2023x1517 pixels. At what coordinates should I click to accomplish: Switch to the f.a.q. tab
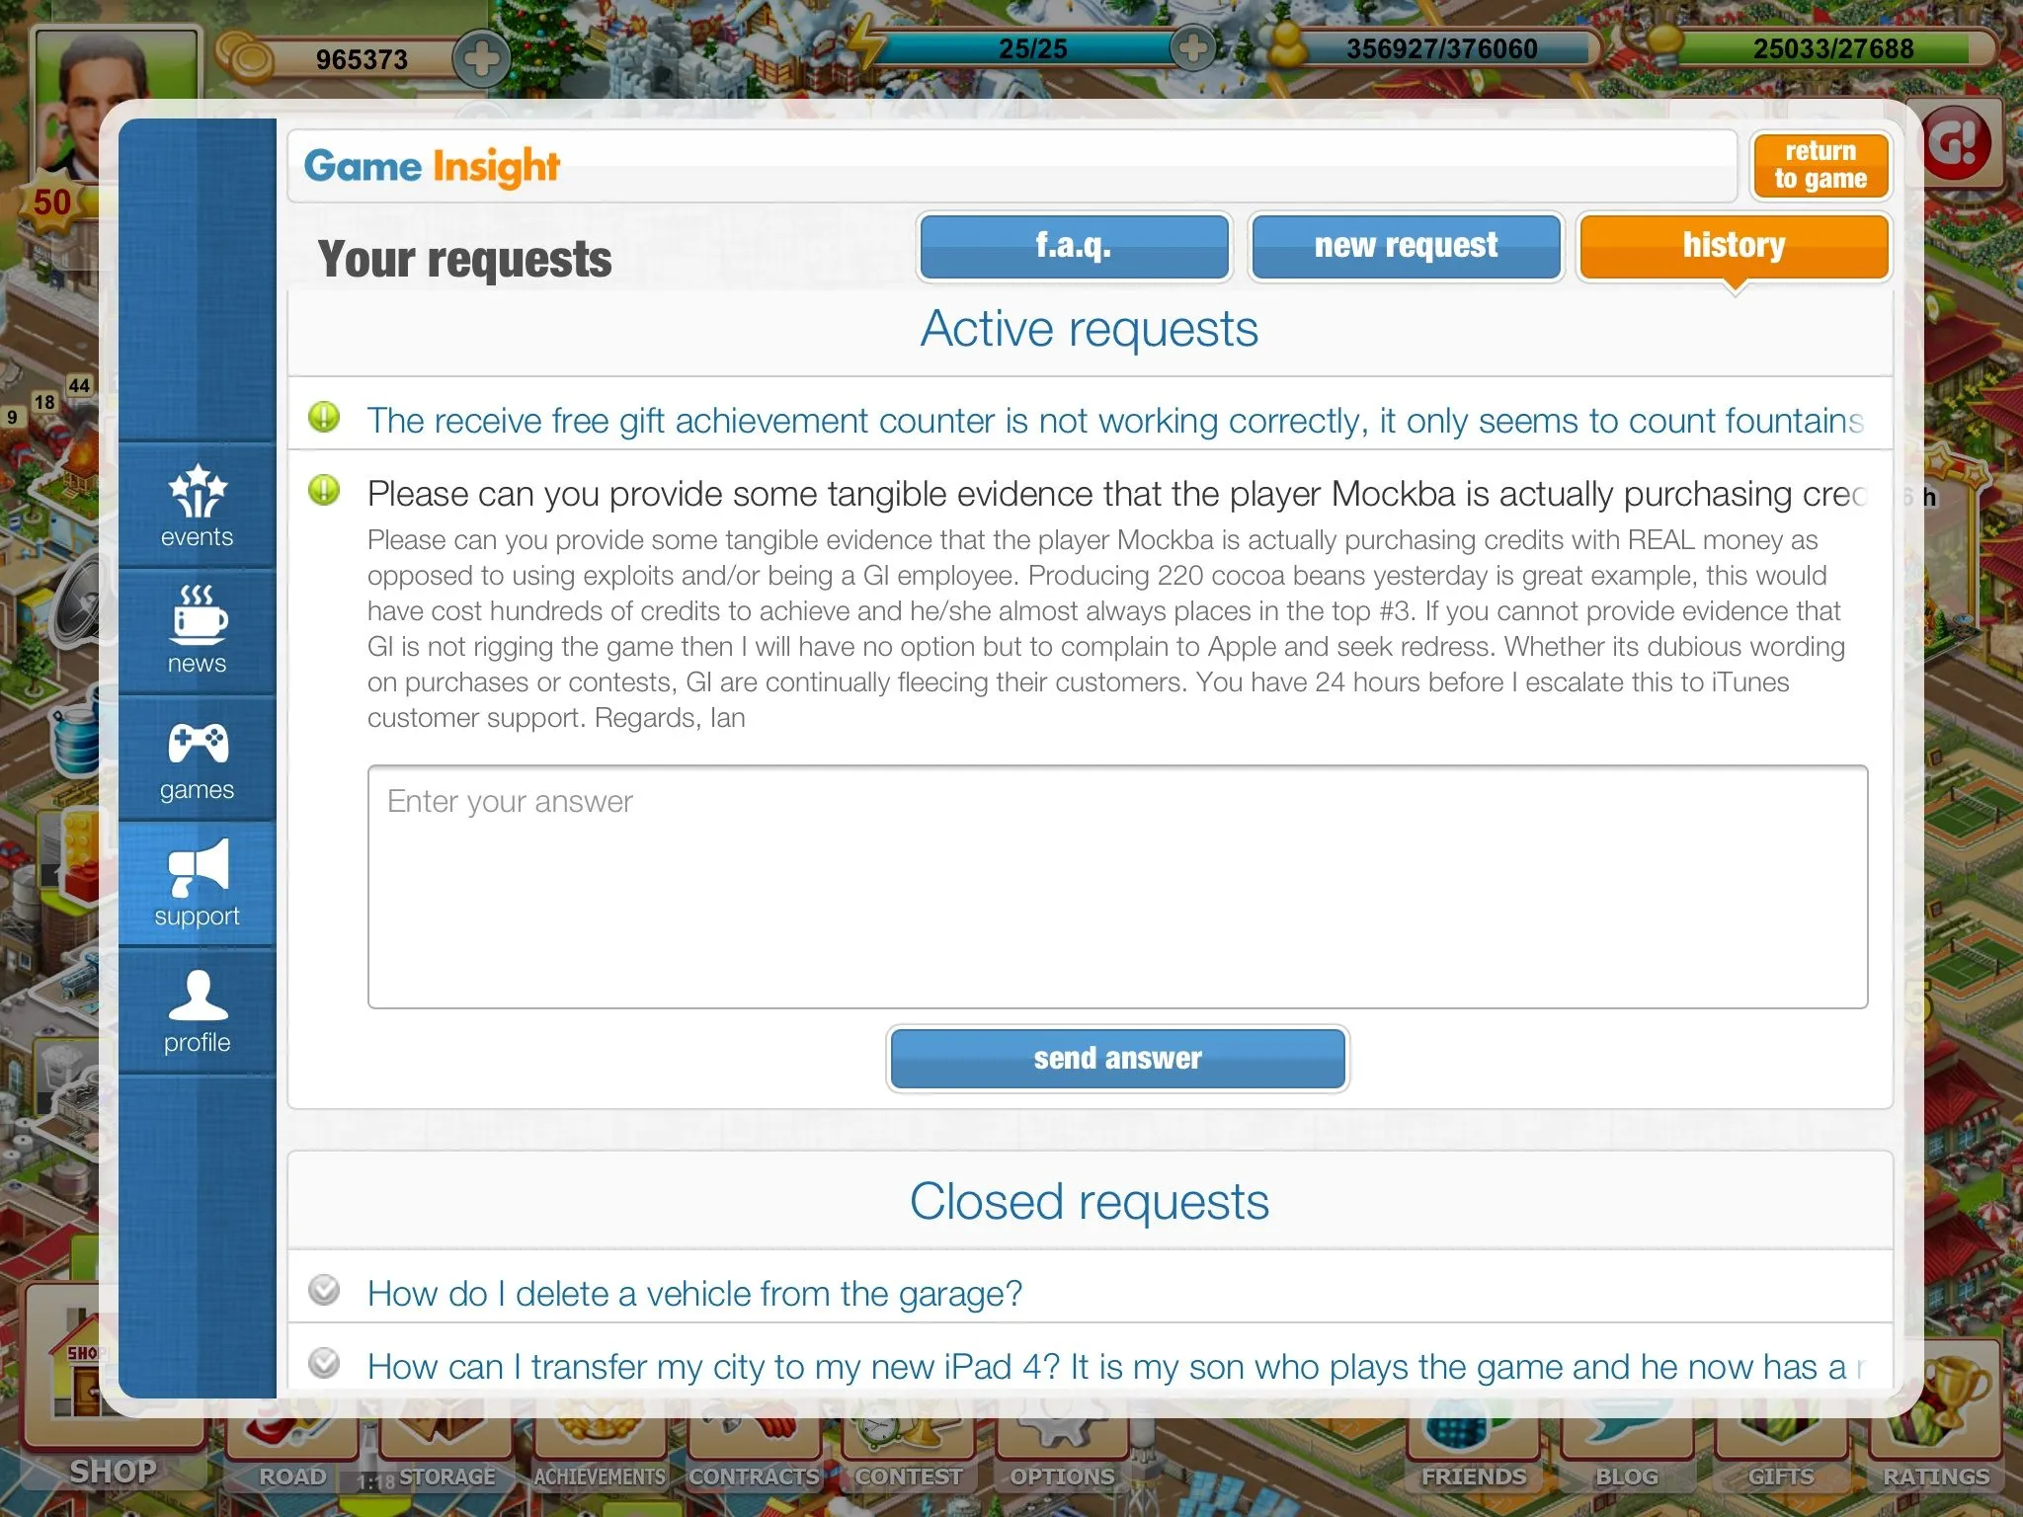point(1074,246)
